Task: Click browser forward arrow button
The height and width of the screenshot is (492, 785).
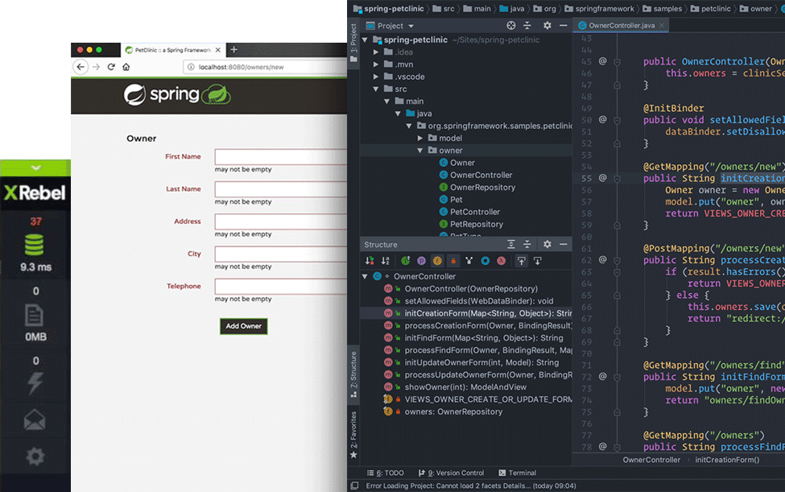Action: click(x=96, y=67)
